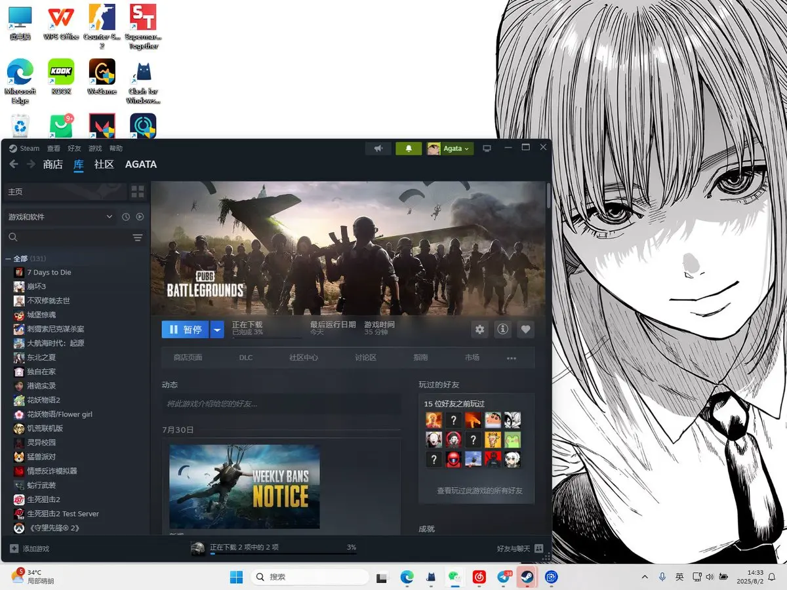
Task: Sort library by recent activity clock icon
Action: coord(126,217)
